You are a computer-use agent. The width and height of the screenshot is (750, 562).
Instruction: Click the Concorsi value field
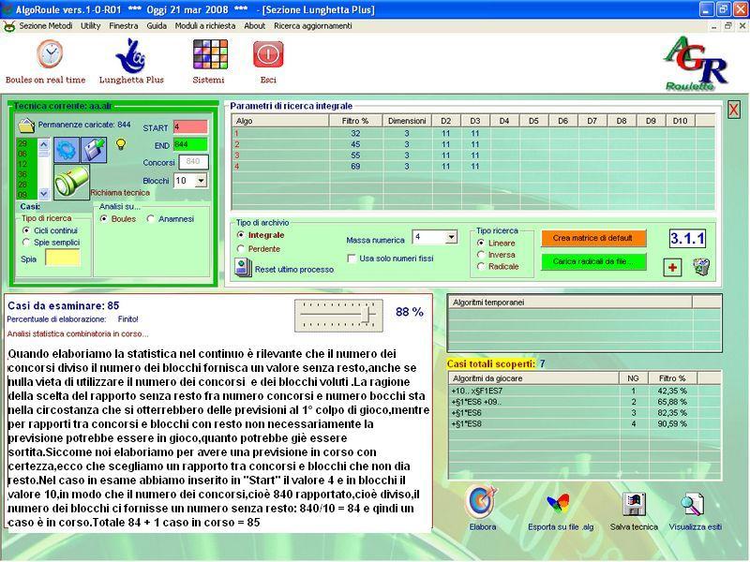pyautogui.click(x=193, y=162)
